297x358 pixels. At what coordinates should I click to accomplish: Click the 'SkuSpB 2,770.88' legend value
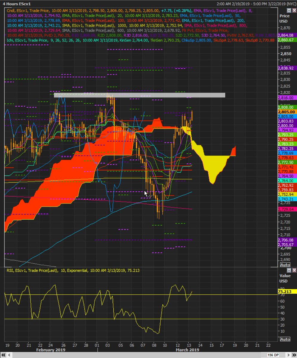[259, 40]
